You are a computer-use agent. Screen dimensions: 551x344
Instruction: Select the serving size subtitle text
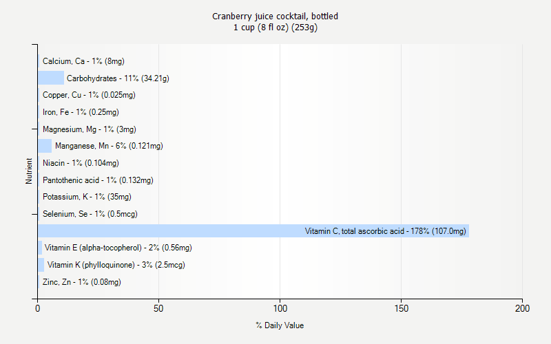point(275,28)
